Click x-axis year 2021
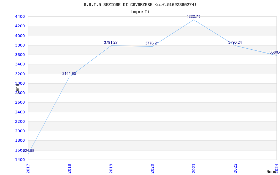This screenshot has height=175, width=280. click(194, 169)
